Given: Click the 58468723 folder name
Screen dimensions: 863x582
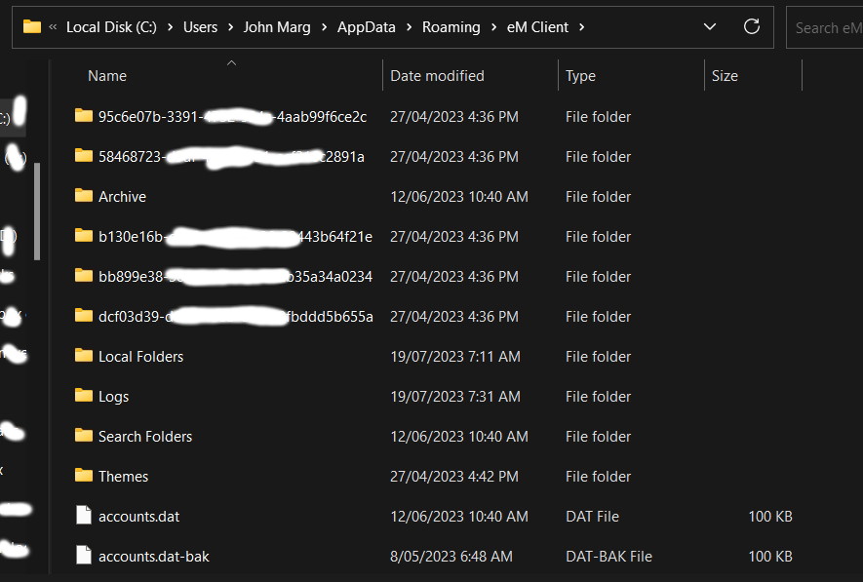Looking at the screenshot, I should [x=231, y=157].
